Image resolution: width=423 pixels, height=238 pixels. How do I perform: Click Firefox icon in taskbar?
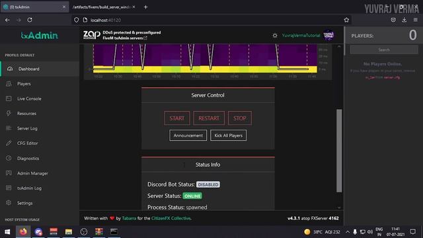23,232
